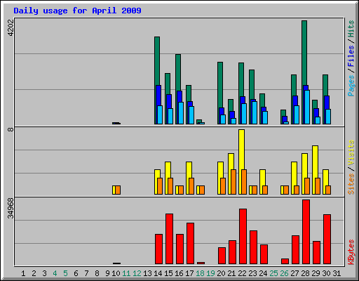Select the tallest red KBytes bar for day 28
The image size is (359, 281).
click(x=306, y=232)
